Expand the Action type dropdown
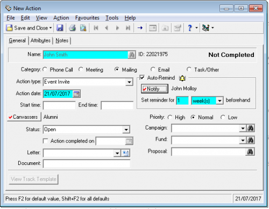Image resolution: width=269 pixels, height=209 pixels. click(129, 82)
